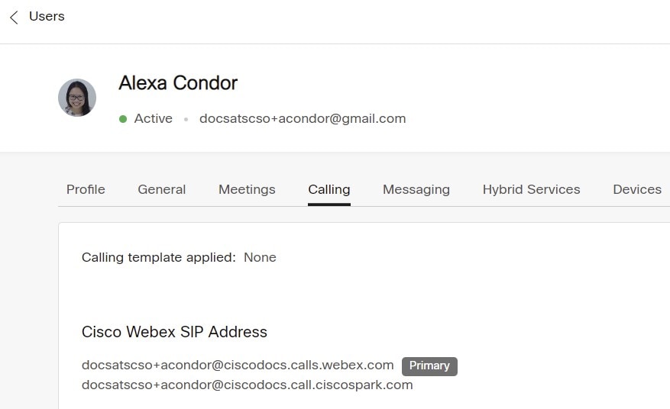Select the Meetings tab

247,189
